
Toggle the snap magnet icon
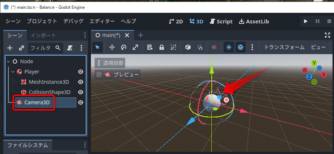tap(200, 47)
